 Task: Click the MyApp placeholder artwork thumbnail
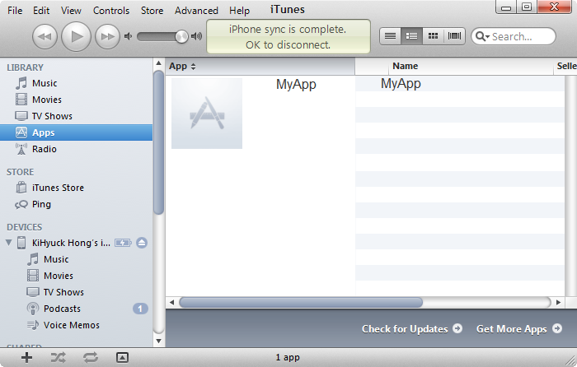point(207,114)
